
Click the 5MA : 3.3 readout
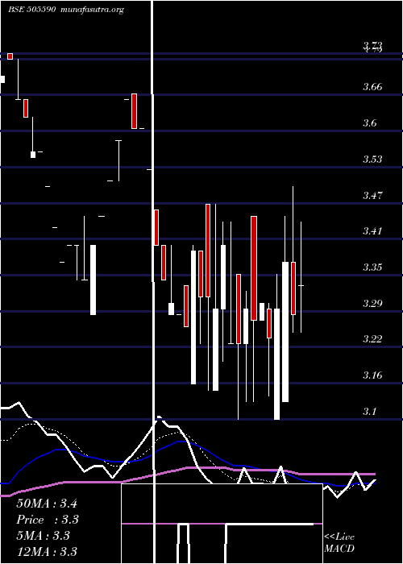coord(44,536)
